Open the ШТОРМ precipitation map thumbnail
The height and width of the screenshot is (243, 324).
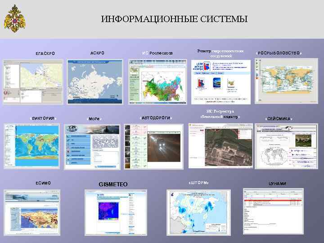[x=198, y=212]
